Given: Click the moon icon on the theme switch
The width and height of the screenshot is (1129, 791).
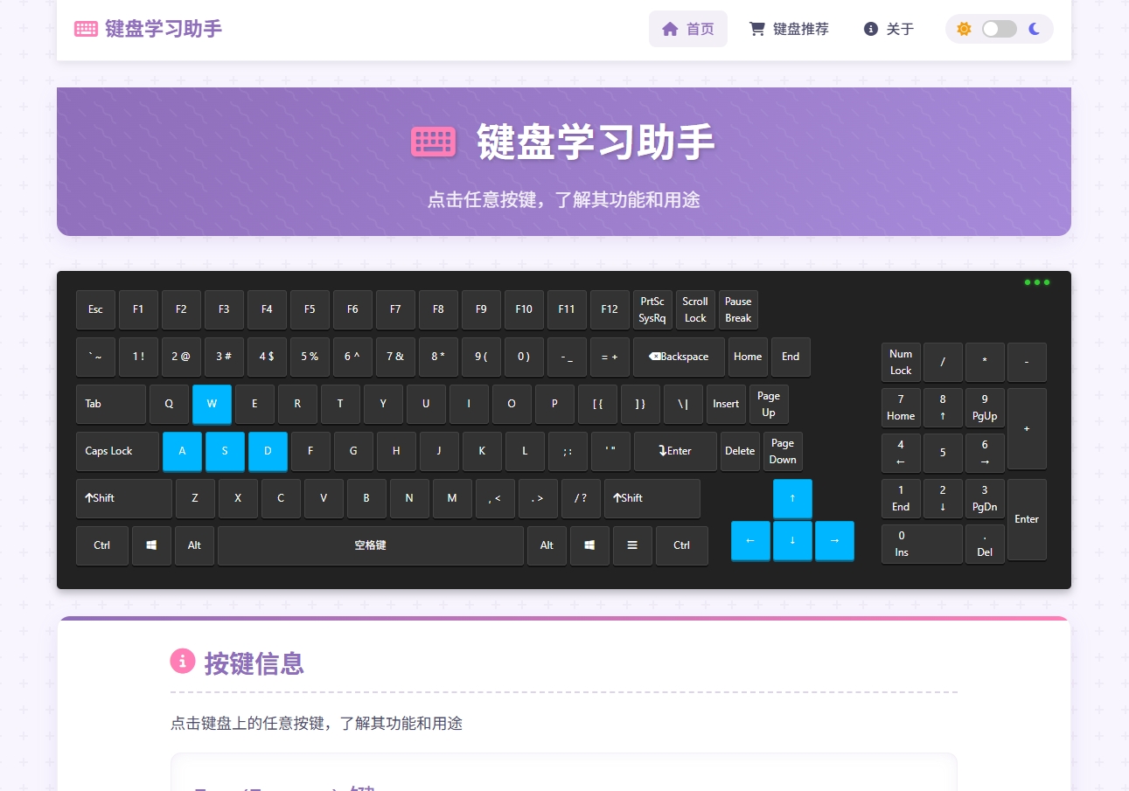Looking at the screenshot, I should coord(1035,29).
